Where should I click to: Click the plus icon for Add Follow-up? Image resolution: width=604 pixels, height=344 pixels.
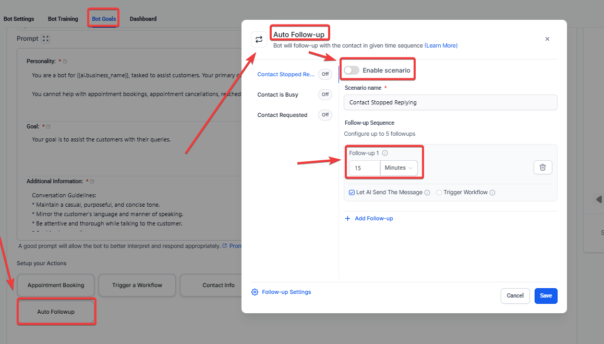click(x=348, y=219)
